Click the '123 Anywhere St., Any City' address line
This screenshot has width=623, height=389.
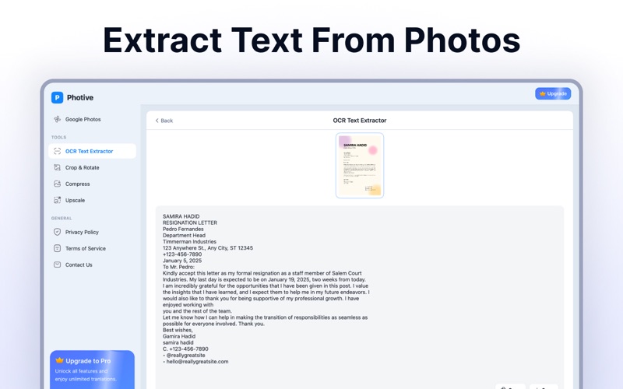(x=208, y=247)
